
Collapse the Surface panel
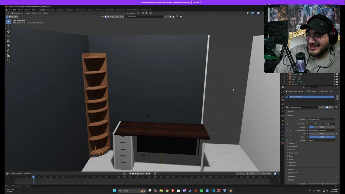point(291,115)
